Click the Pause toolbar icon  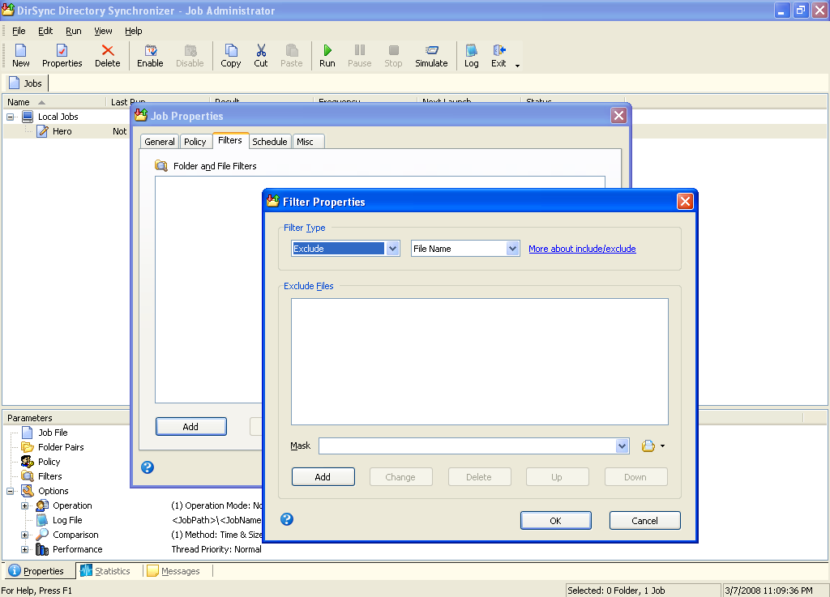pyautogui.click(x=359, y=56)
